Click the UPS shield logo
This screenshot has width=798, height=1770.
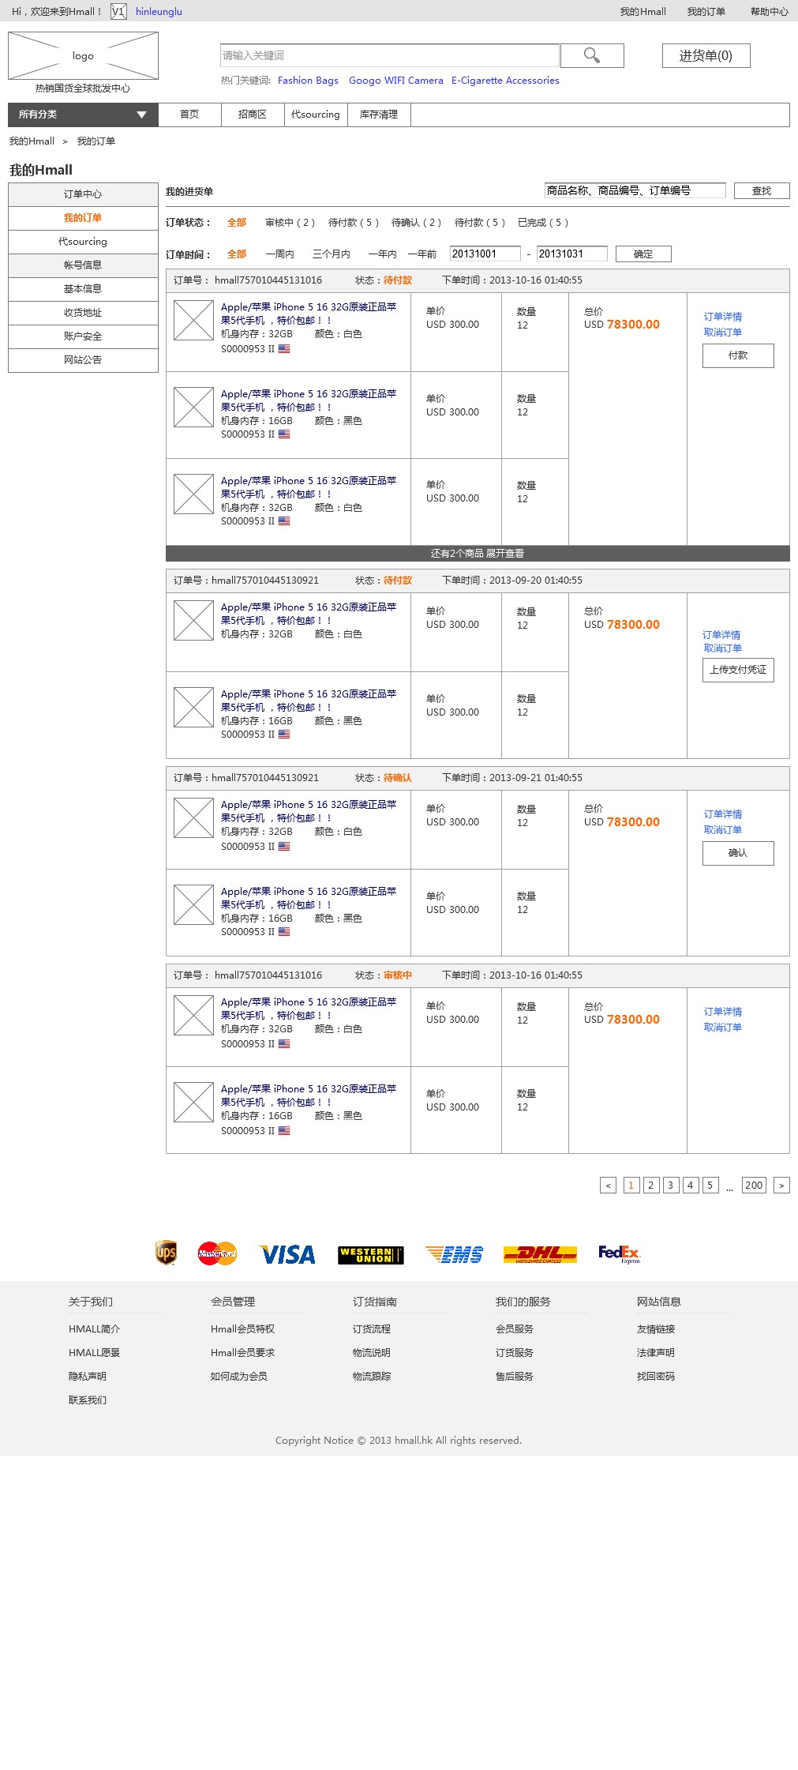click(166, 1253)
